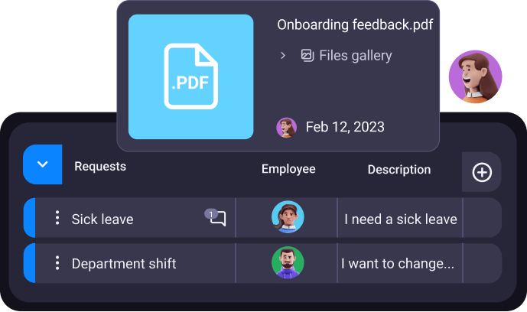The image size is (527, 312).
Task: Collapse the Requests group with blue chevron
Action: coord(42,164)
